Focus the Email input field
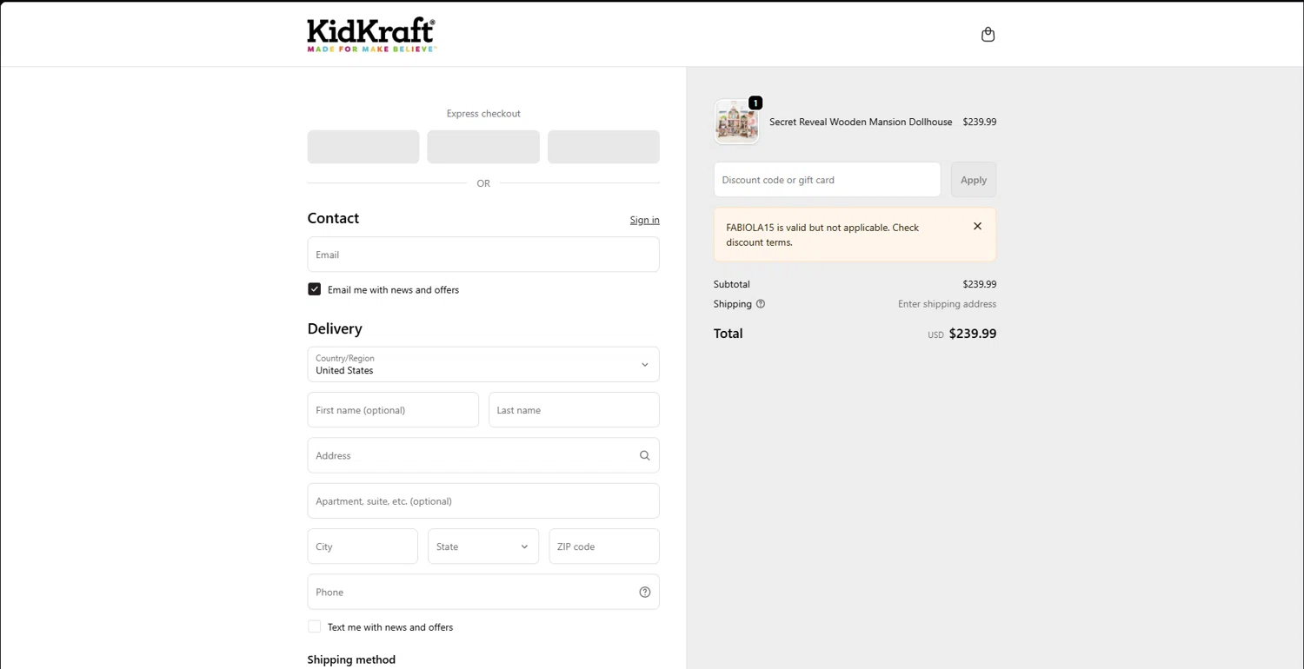The height and width of the screenshot is (669, 1304). pyautogui.click(x=483, y=255)
